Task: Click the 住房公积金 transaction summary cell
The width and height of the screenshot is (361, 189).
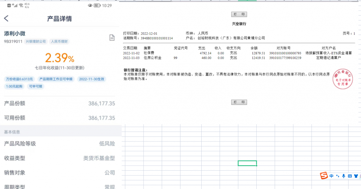Action: (152, 58)
